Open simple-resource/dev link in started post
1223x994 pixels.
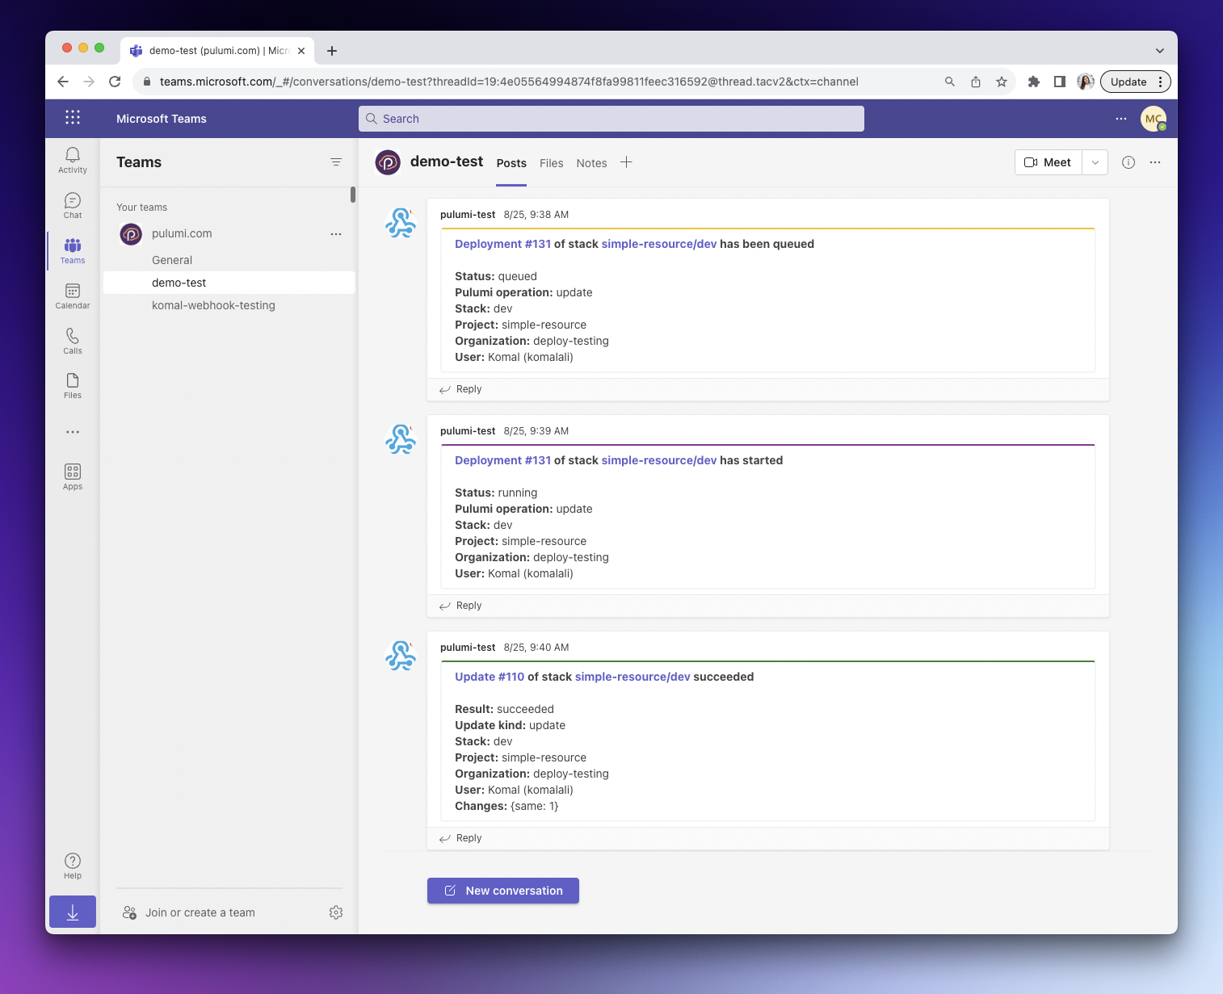coord(659,460)
